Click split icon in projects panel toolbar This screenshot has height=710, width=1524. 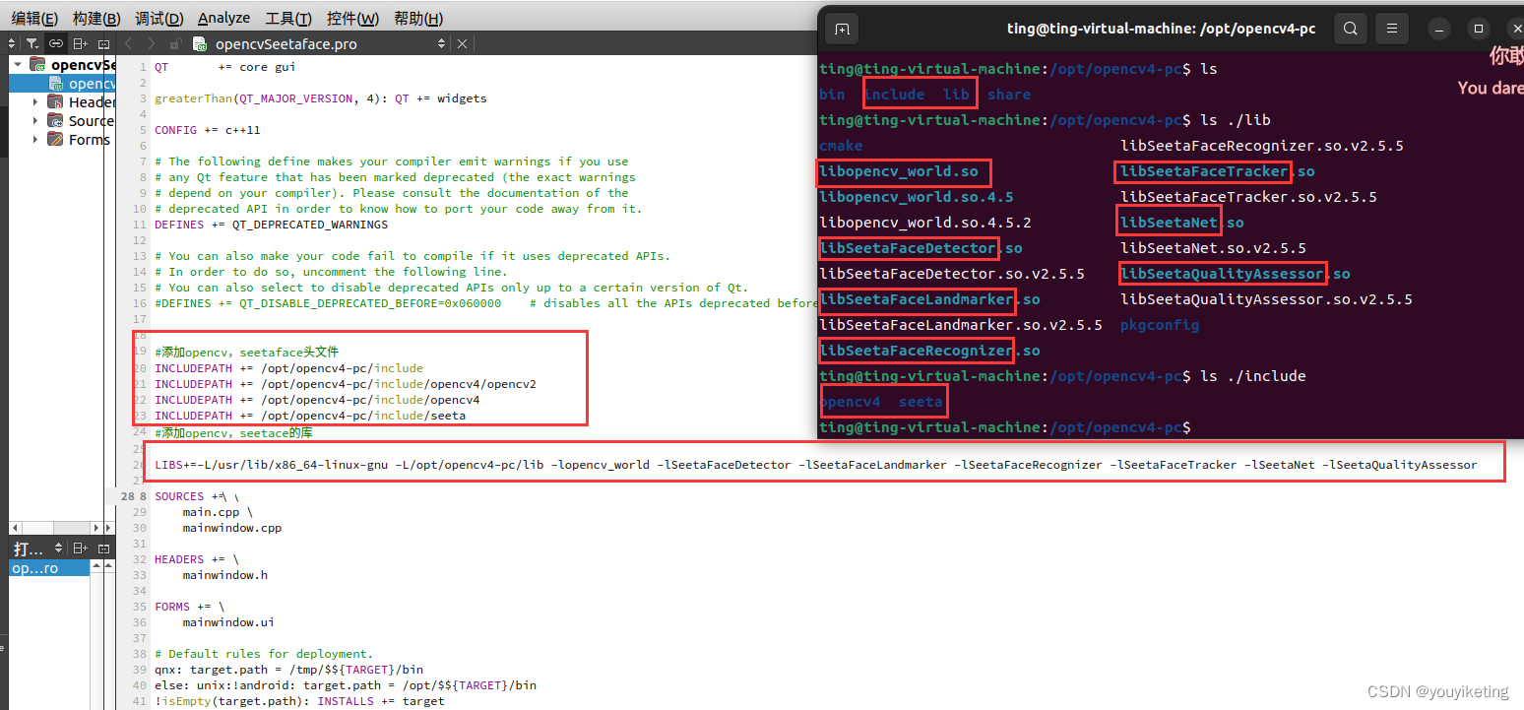pyautogui.click(x=80, y=43)
